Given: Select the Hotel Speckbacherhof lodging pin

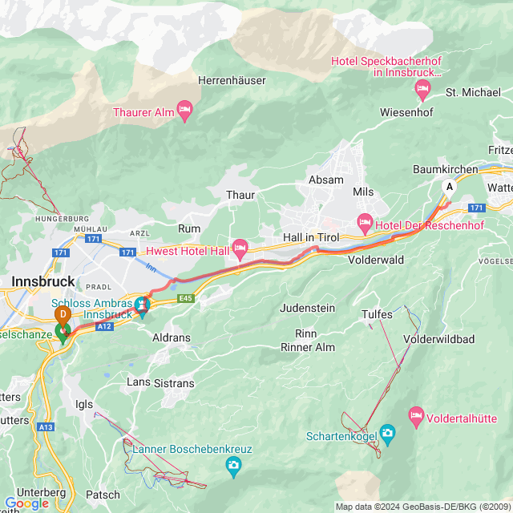Looking at the screenshot, I should click(x=422, y=90).
